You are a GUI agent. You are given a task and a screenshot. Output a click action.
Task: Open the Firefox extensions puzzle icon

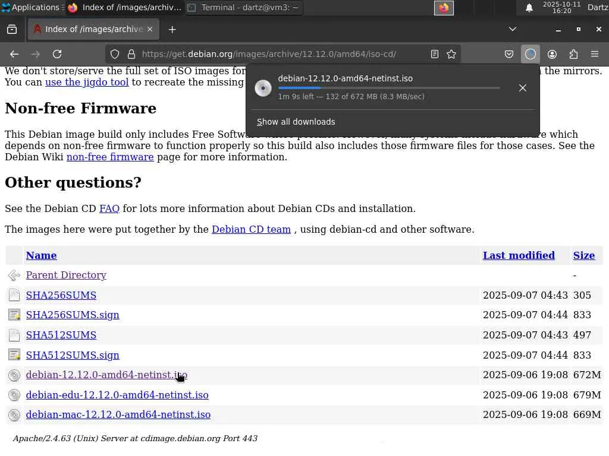[x=573, y=54]
